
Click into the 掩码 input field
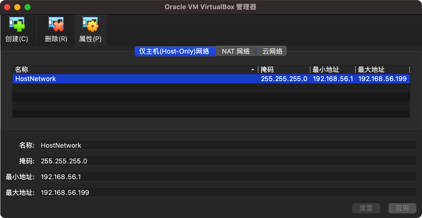tap(228, 161)
